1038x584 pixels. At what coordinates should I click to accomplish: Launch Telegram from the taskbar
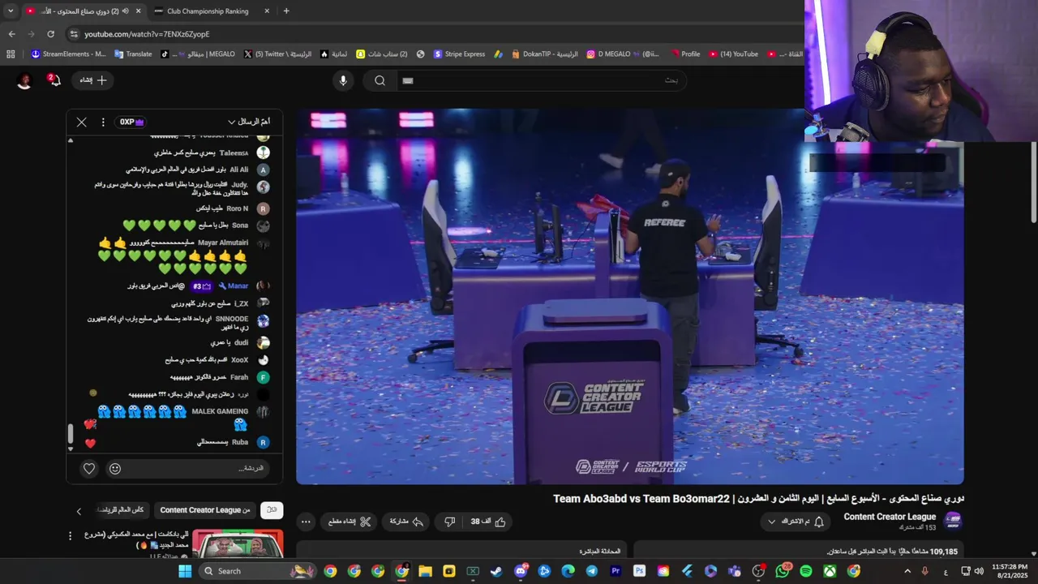pos(592,571)
